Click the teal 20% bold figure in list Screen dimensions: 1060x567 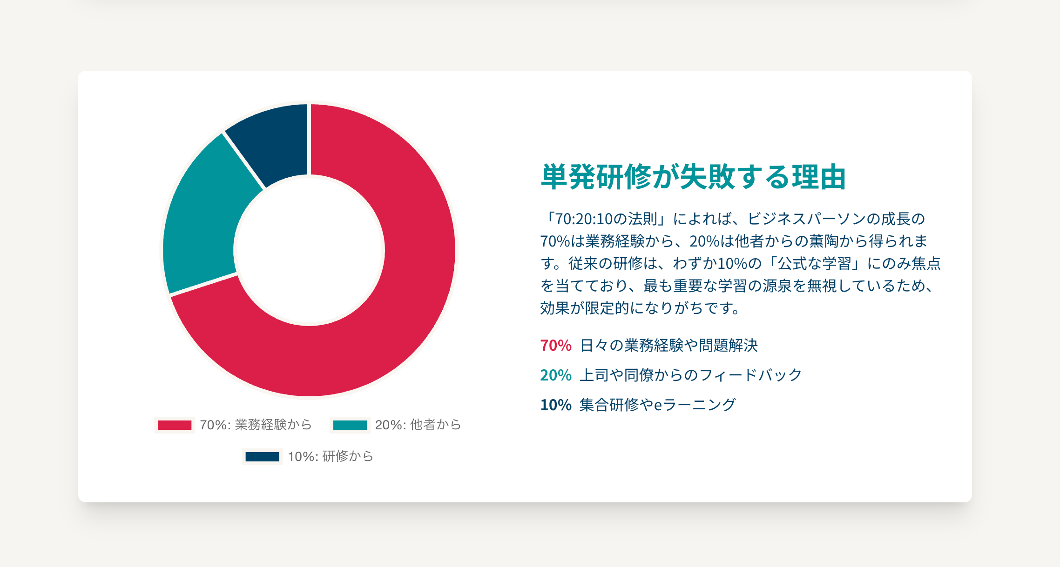click(x=556, y=375)
